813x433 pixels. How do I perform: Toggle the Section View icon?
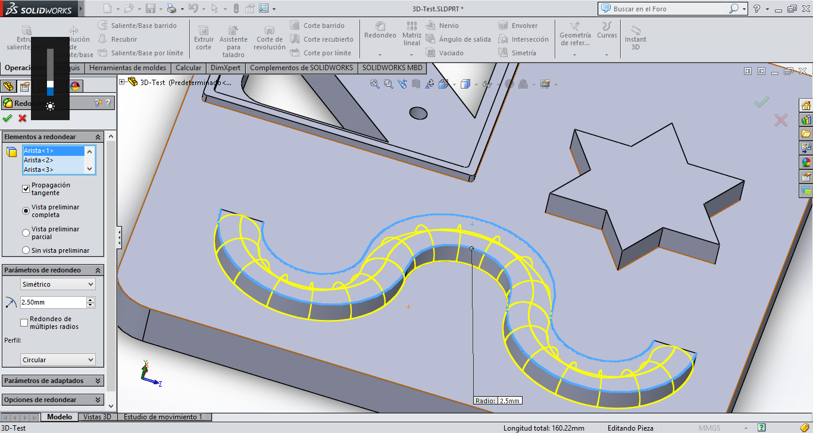click(x=416, y=84)
